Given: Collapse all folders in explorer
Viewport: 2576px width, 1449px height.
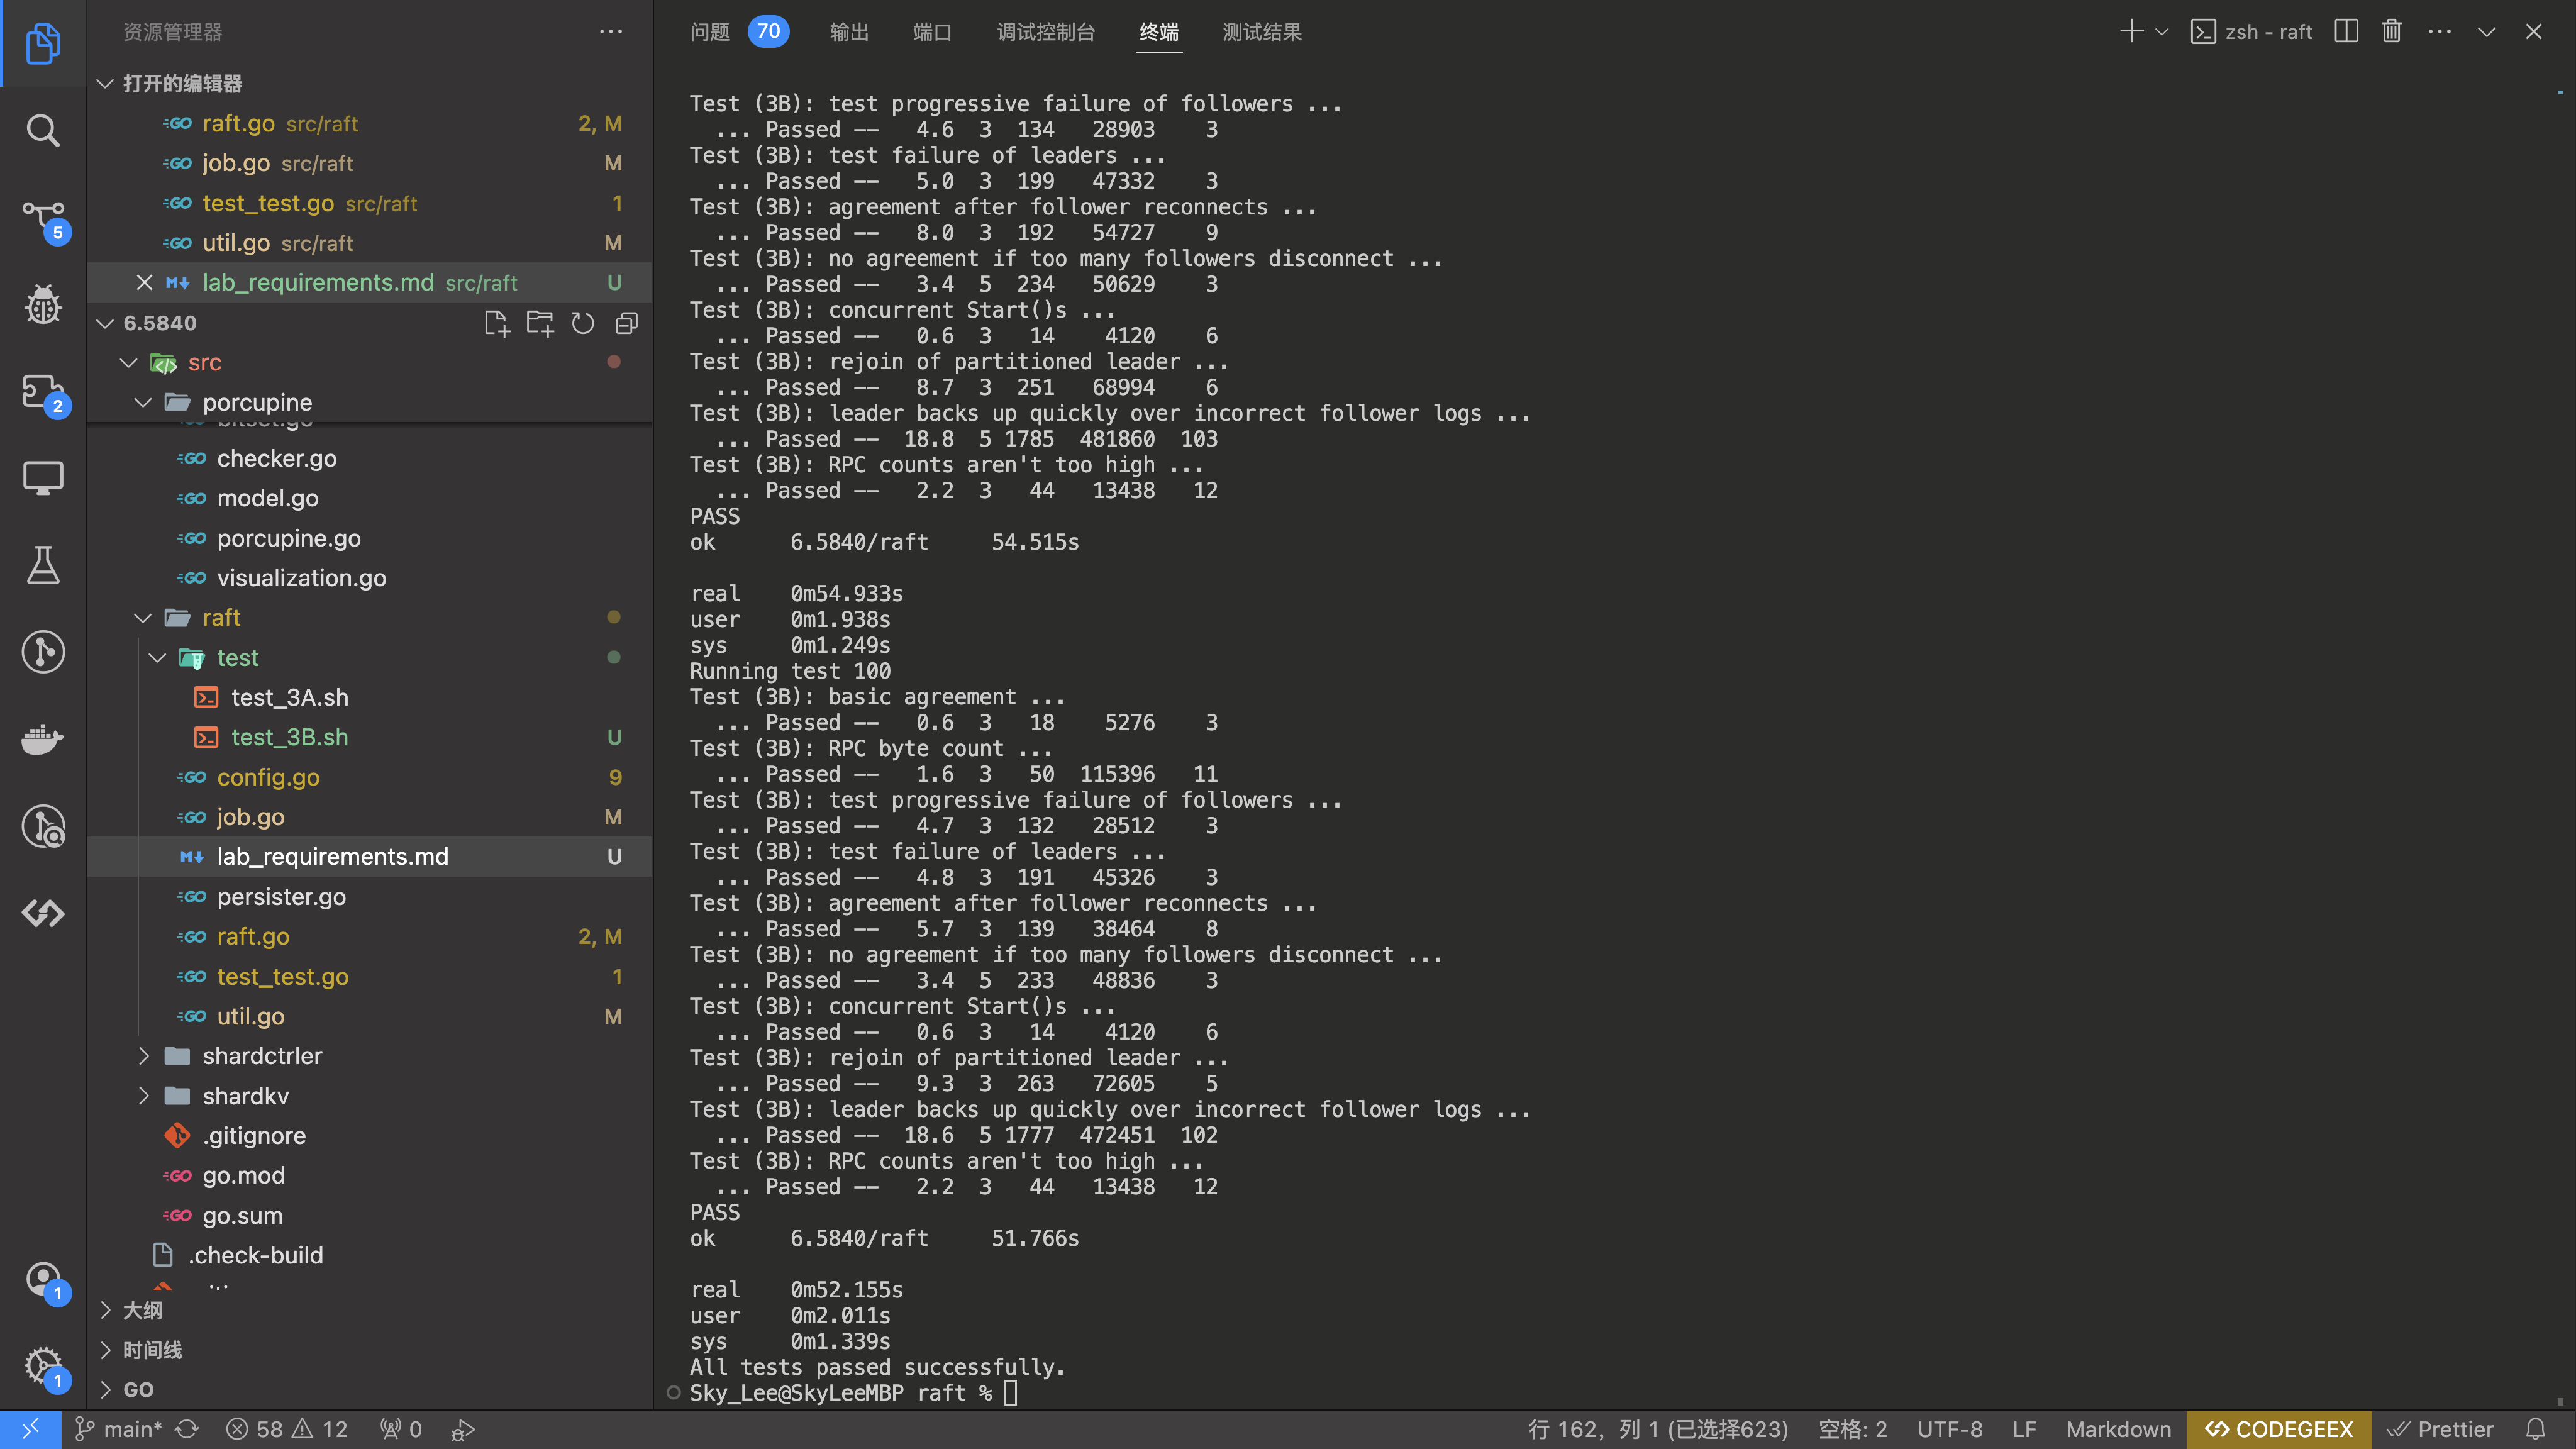Looking at the screenshot, I should [627, 323].
